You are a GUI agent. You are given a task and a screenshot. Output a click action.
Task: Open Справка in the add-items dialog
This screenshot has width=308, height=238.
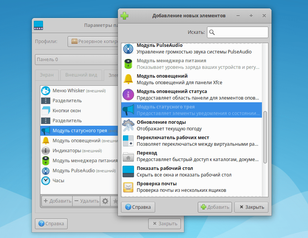tap(138, 207)
